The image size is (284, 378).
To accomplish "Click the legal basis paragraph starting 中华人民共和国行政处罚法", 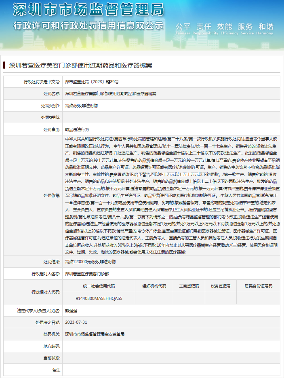I will point(172,196).
